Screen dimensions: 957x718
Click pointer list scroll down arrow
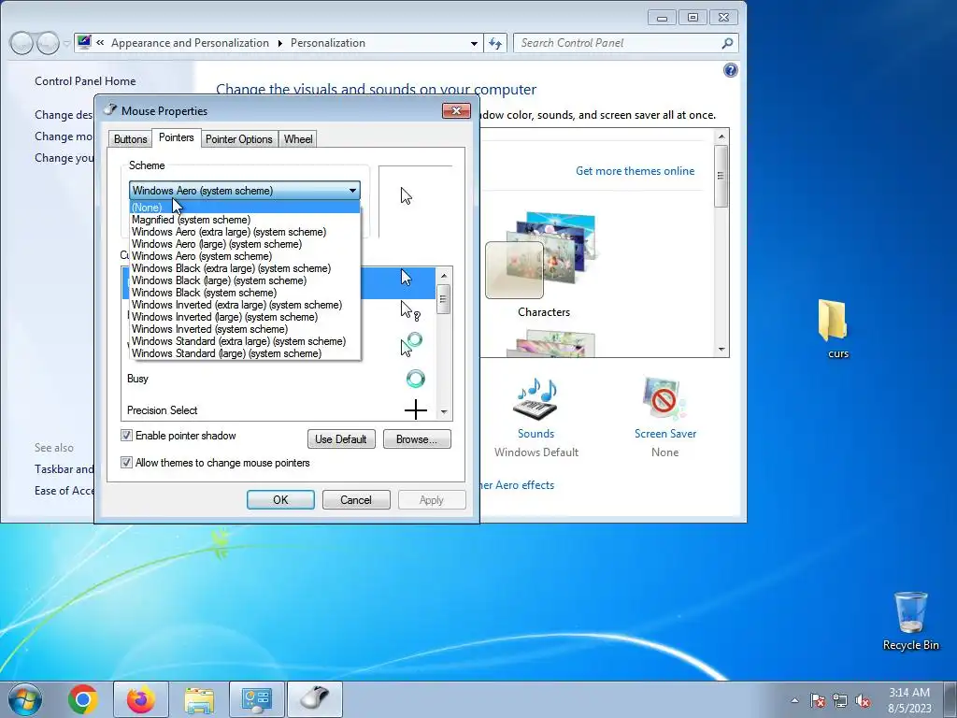[444, 412]
